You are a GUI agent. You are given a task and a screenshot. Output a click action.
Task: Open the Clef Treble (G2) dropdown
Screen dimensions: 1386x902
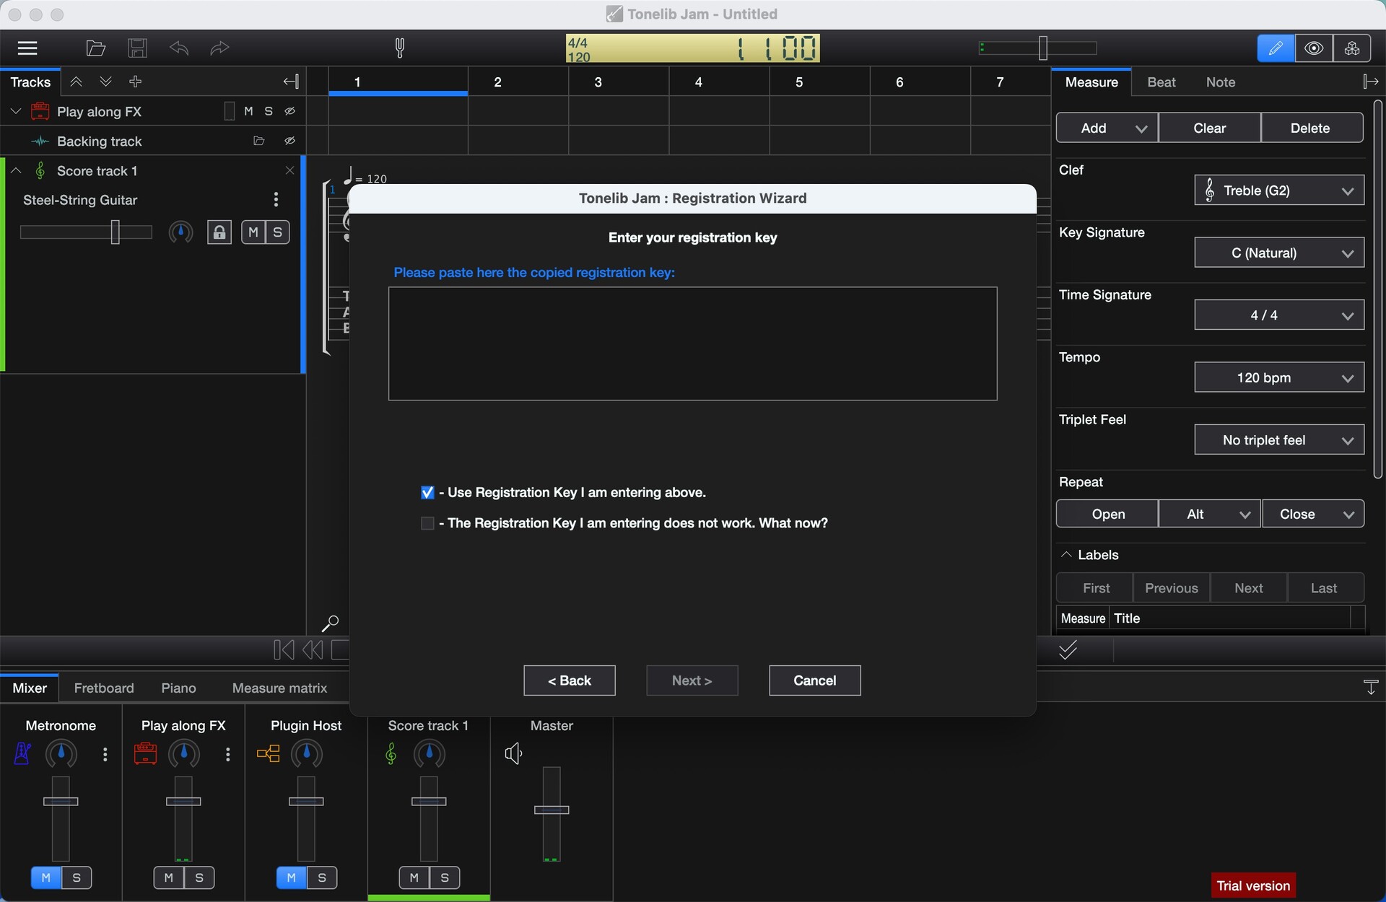click(1279, 191)
